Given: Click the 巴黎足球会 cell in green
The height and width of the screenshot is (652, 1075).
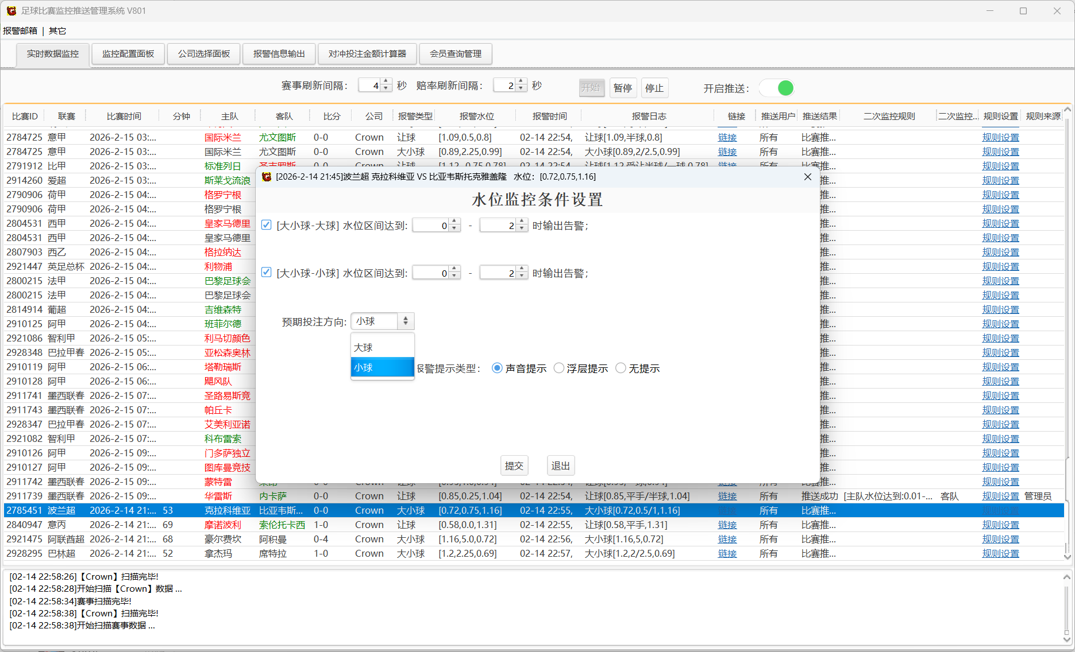Looking at the screenshot, I should pyautogui.click(x=228, y=281).
